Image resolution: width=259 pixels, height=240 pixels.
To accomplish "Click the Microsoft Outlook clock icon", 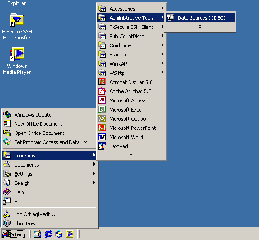I will pyautogui.click(x=102, y=119).
